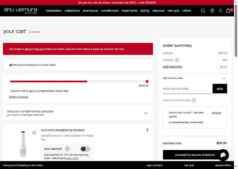The height and width of the screenshot is (169, 238).
Task: Click free ground shipping on all orders footer text
Action: tap(23, 165)
